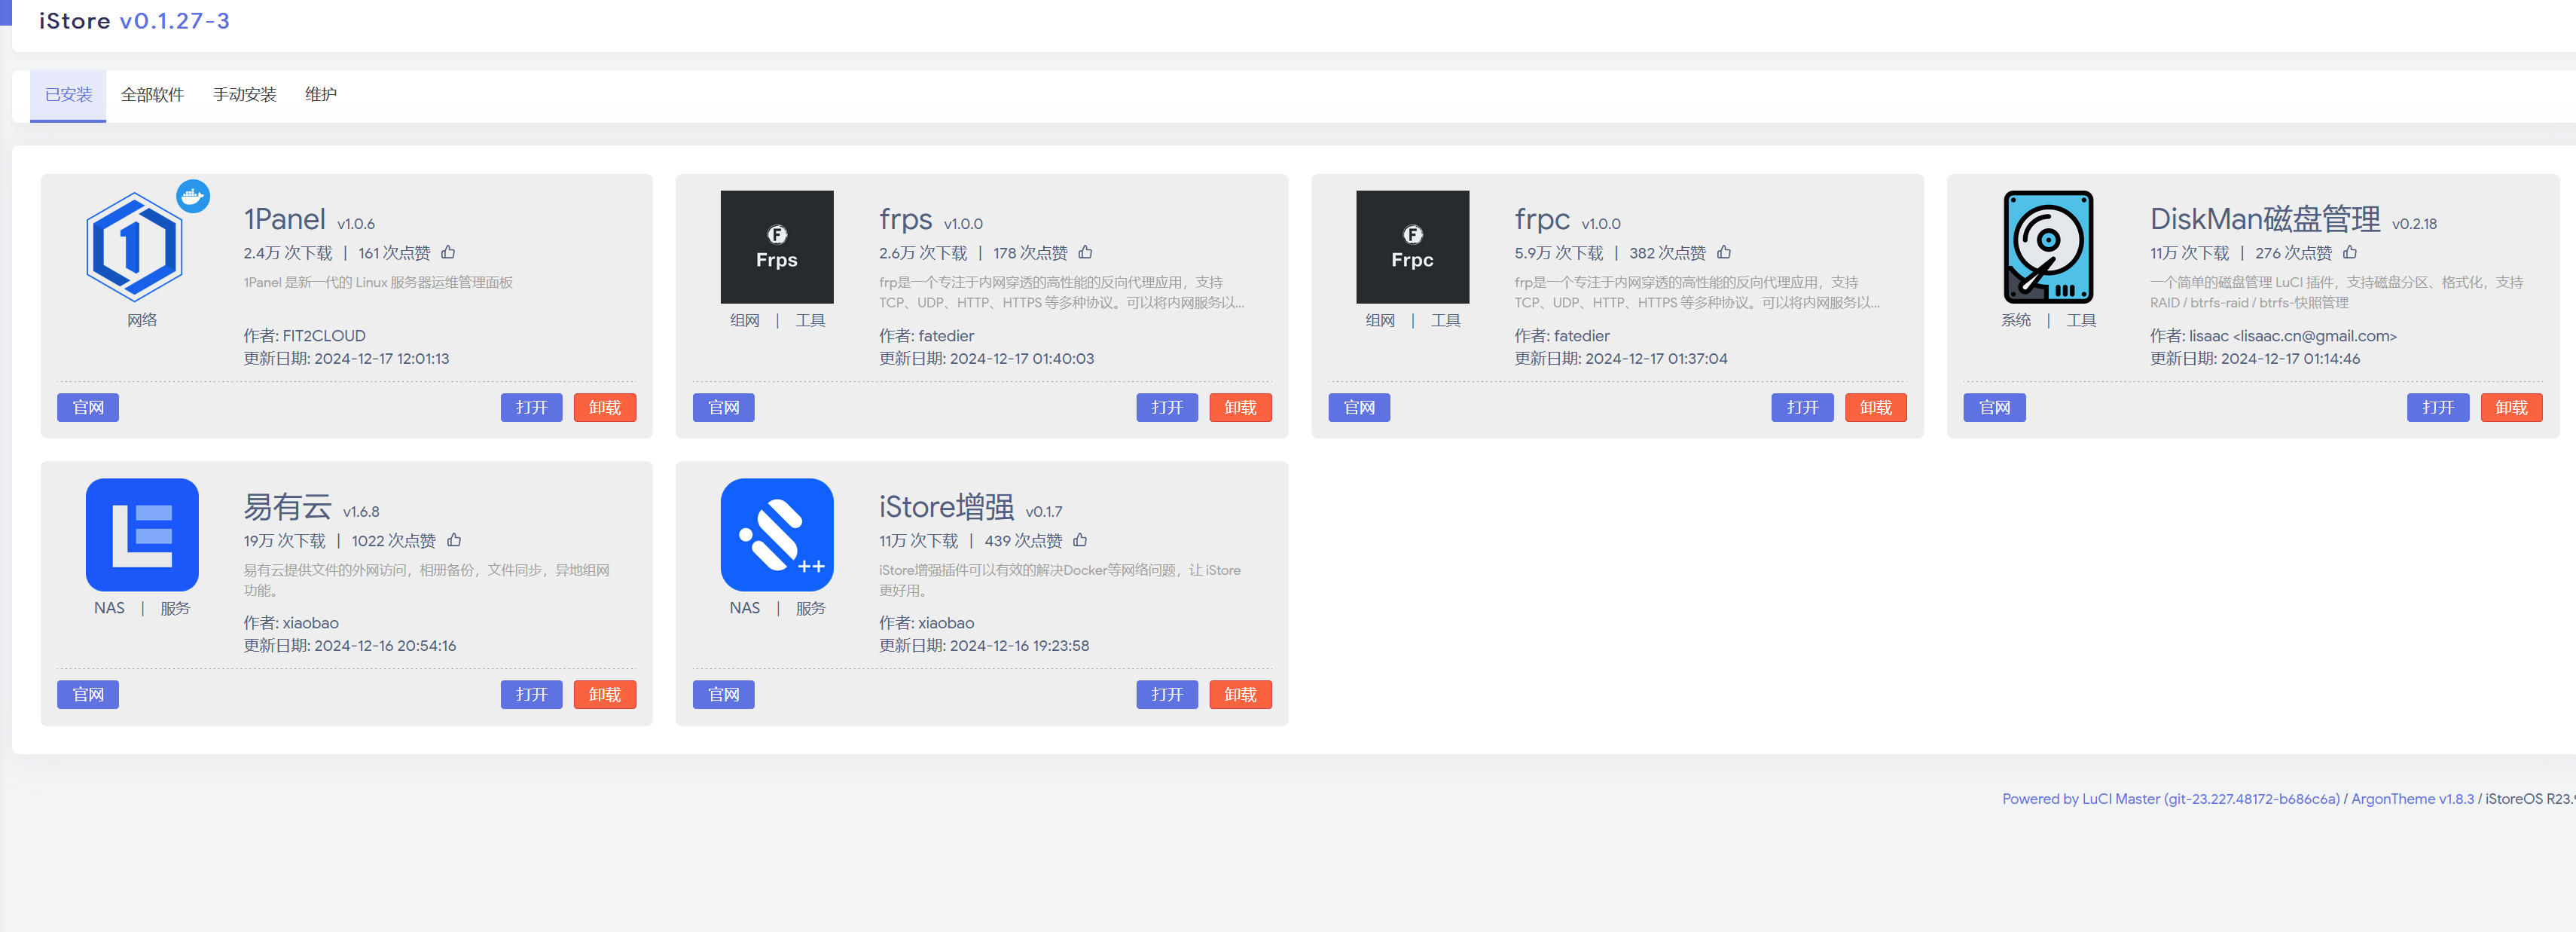Click 更新日期: 2024-12-16 20:54:16 text
The height and width of the screenshot is (932, 2576).
click(x=349, y=645)
